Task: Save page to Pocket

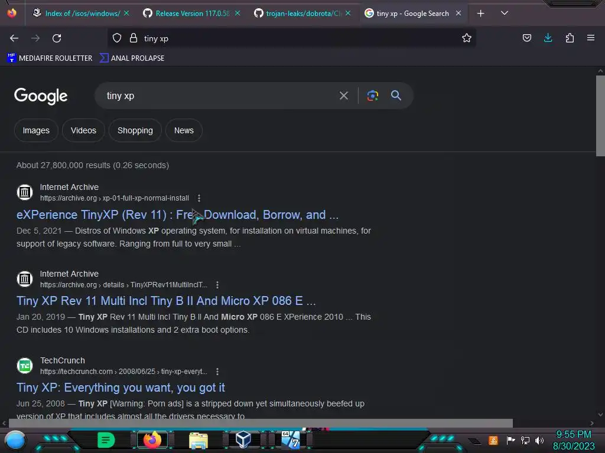Action: point(526,38)
